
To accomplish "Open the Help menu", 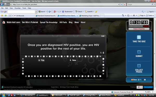I will [x=29, y=8].
